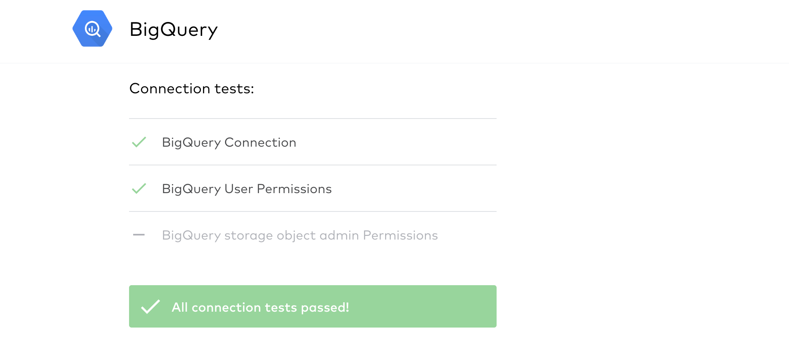Select the BigQuery Connection test row
The image size is (789, 352).
point(313,142)
